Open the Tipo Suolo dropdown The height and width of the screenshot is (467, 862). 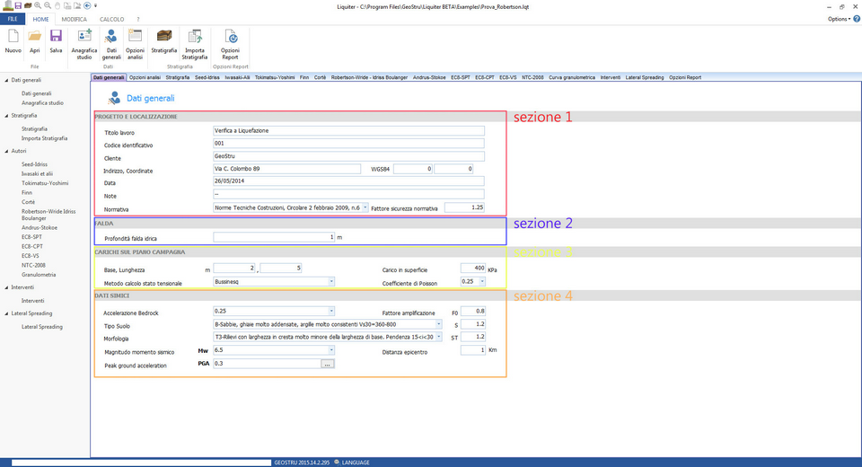tap(438, 324)
